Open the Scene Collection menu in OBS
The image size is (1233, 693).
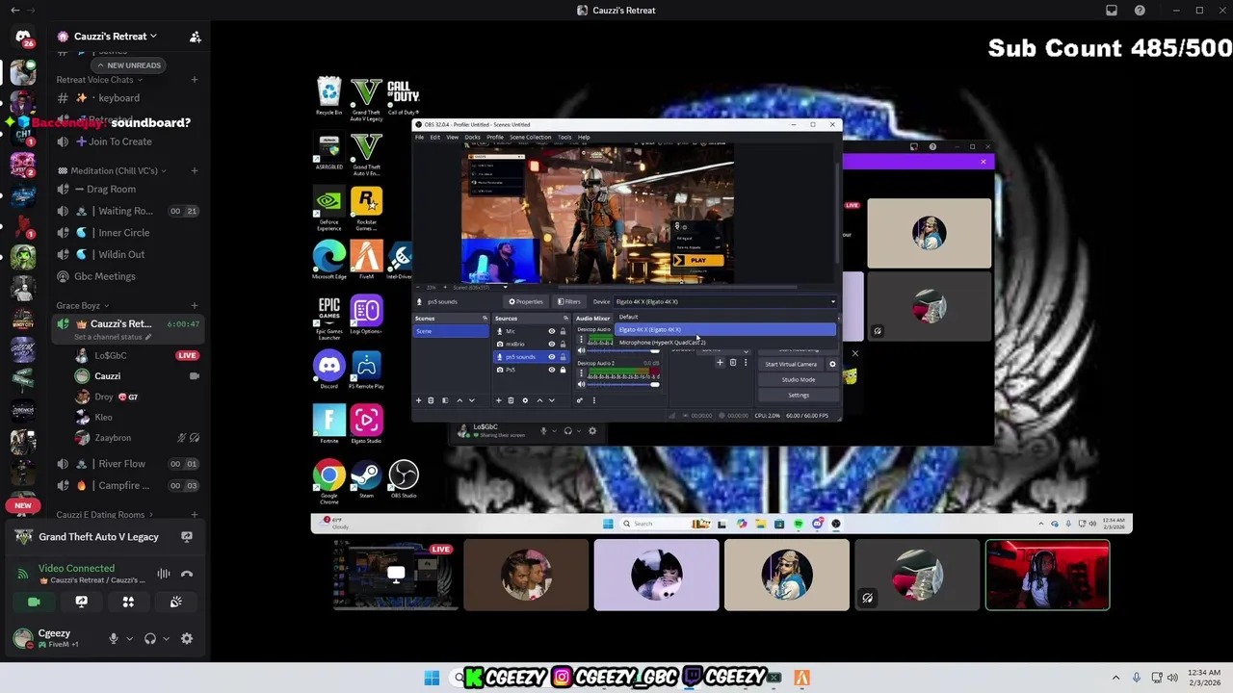pos(530,137)
